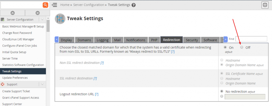This screenshot has width=272, height=106.
Task: Switch to the Security tab
Action: click(x=192, y=40)
